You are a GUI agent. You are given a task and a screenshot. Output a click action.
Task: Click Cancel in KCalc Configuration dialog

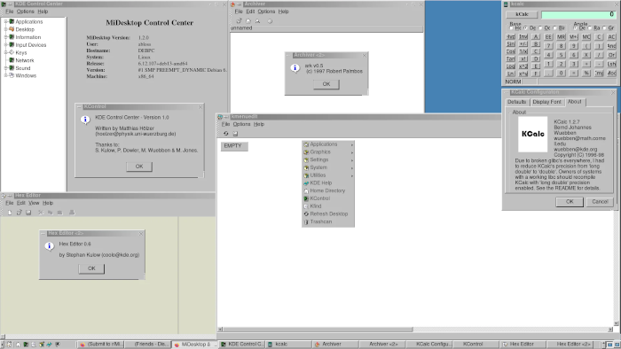click(x=600, y=202)
